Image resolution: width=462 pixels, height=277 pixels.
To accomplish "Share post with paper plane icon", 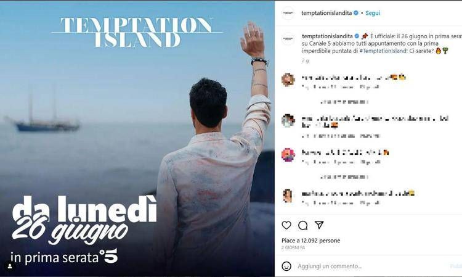I will click(319, 225).
